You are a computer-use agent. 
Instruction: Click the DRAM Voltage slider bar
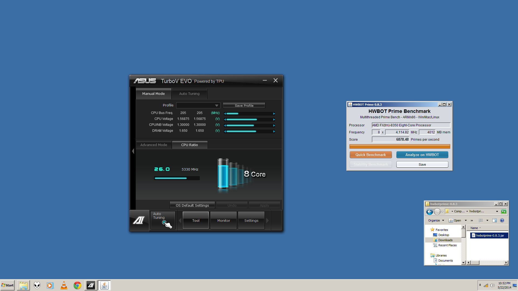(x=249, y=131)
